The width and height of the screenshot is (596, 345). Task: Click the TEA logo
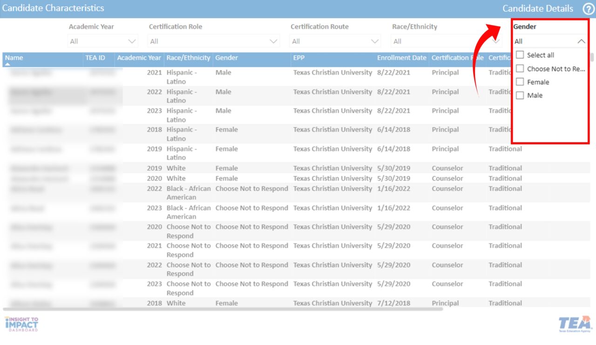[x=575, y=324]
